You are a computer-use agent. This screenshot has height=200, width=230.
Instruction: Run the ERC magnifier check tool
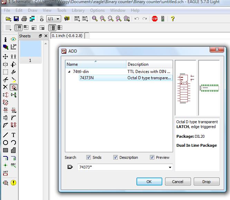pyautogui.click(x=6, y=183)
